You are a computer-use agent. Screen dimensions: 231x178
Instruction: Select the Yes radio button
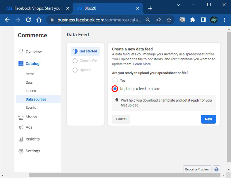point(115,80)
